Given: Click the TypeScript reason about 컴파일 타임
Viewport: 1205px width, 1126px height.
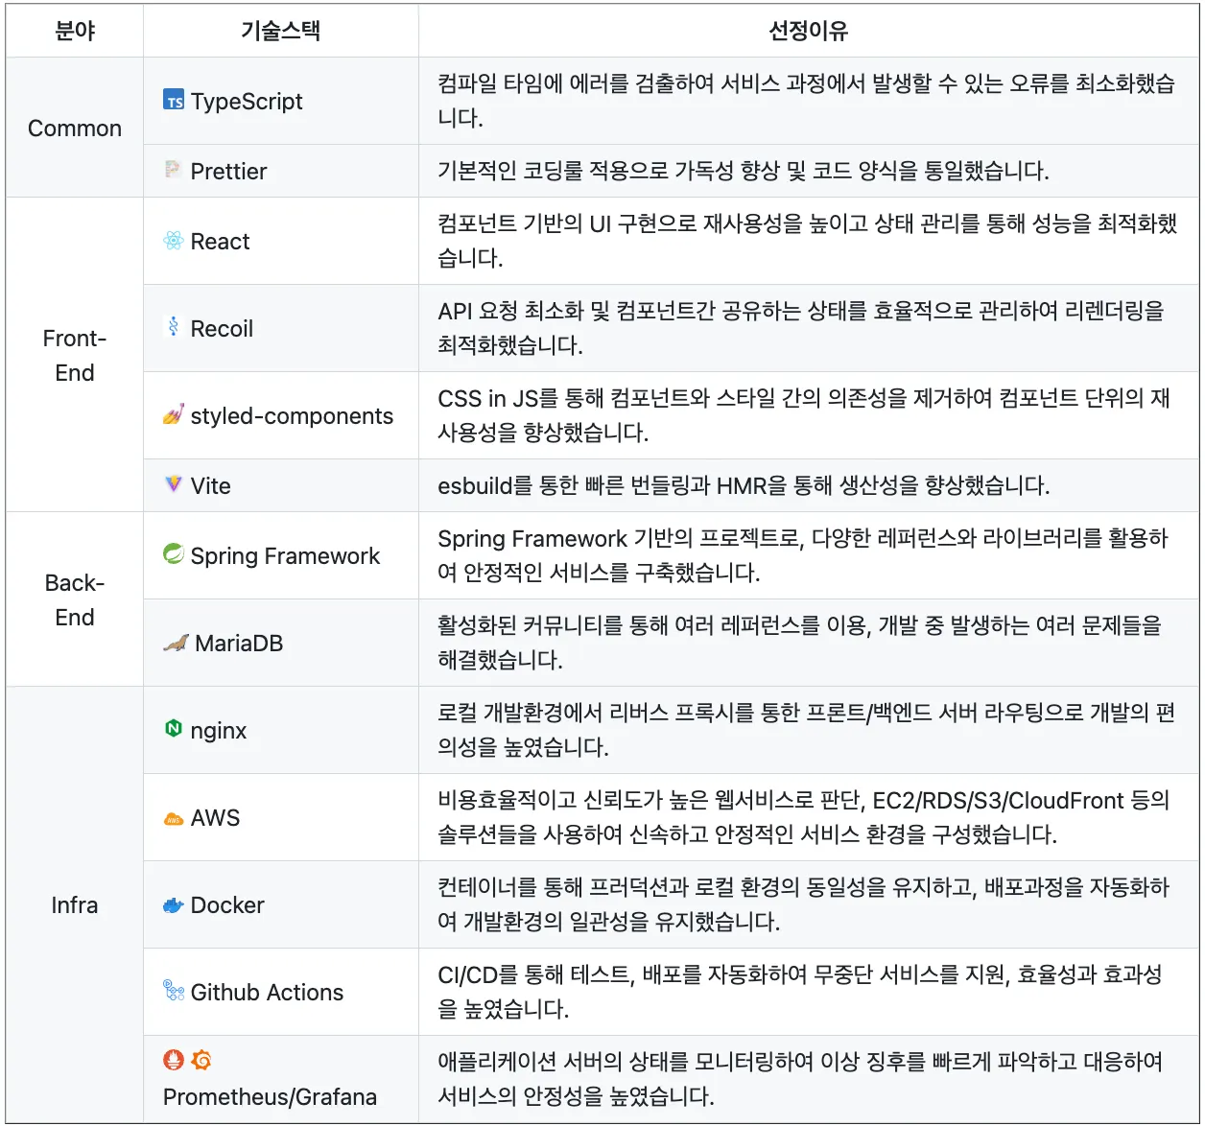Looking at the screenshot, I should pos(807,101).
